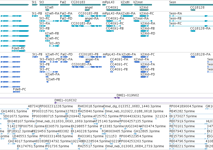The image size is (213, 150).
Task: Select the CG18128 gene label
Action: point(197,7)
